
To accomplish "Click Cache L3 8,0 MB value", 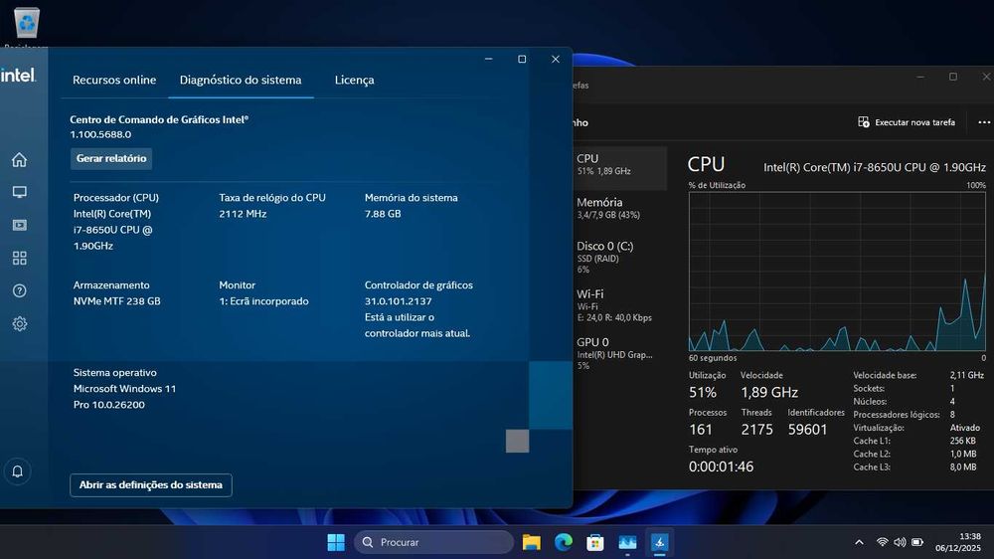I will 963,467.
